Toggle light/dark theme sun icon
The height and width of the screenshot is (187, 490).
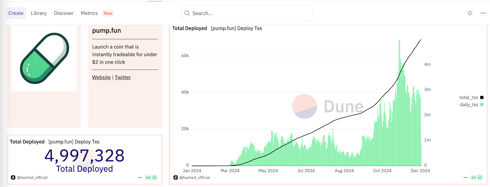[470, 13]
